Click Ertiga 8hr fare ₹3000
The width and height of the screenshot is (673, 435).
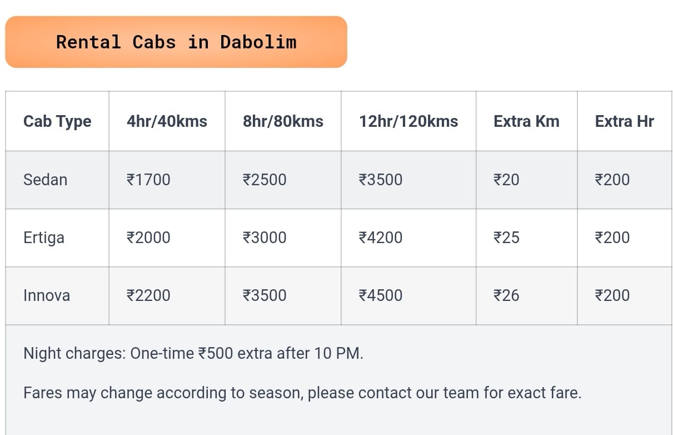(x=265, y=238)
